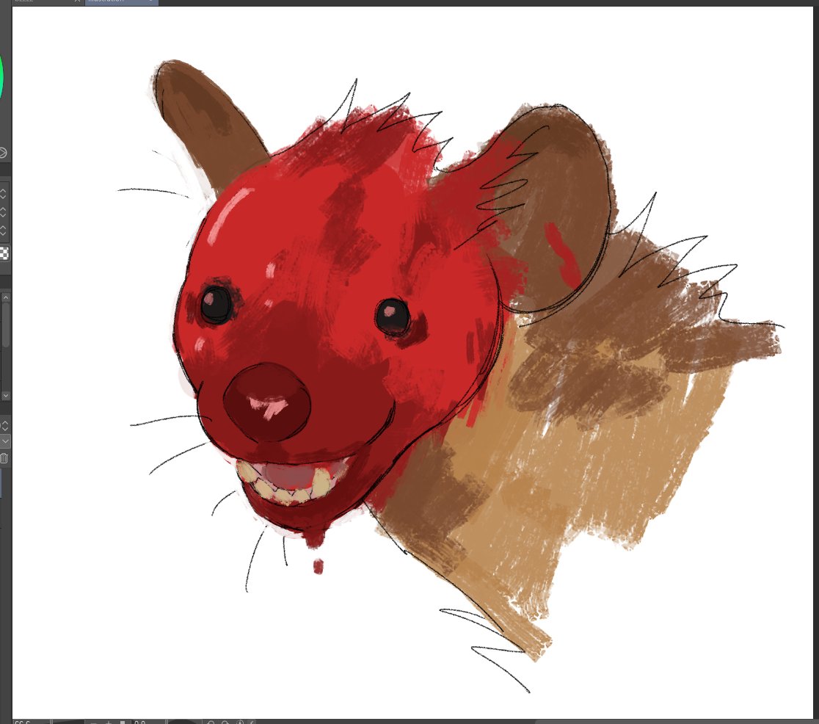Click the middle stepper in the color value group
This screenshot has height=724, width=819.
pyautogui.click(x=3, y=211)
